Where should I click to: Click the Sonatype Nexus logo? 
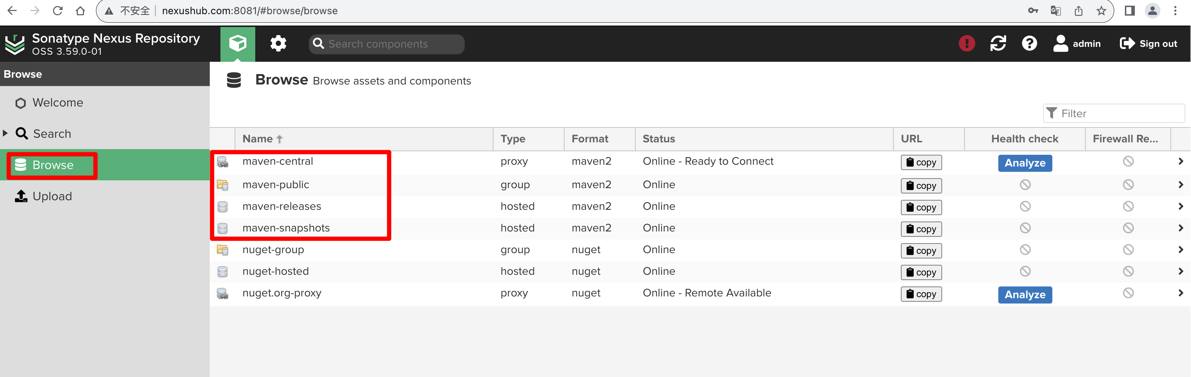click(15, 44)
